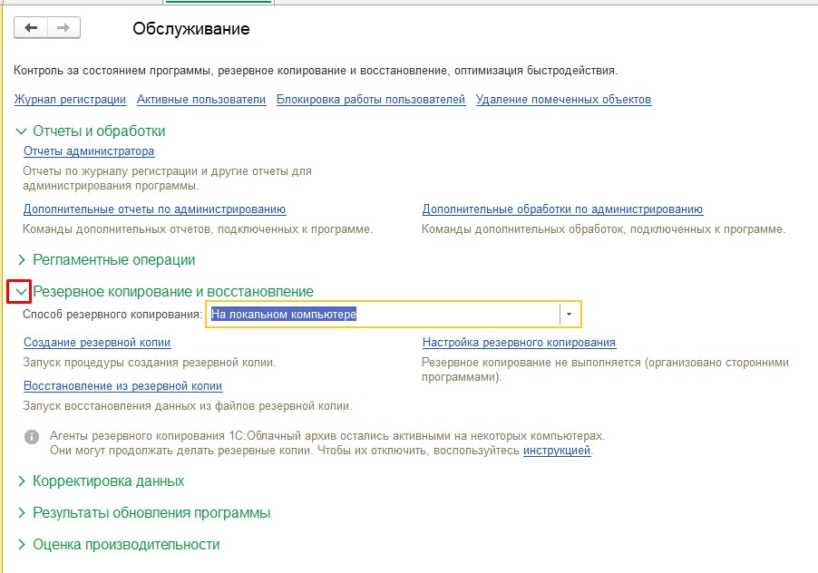Click Создание резервной копии link

click(97, 343)
